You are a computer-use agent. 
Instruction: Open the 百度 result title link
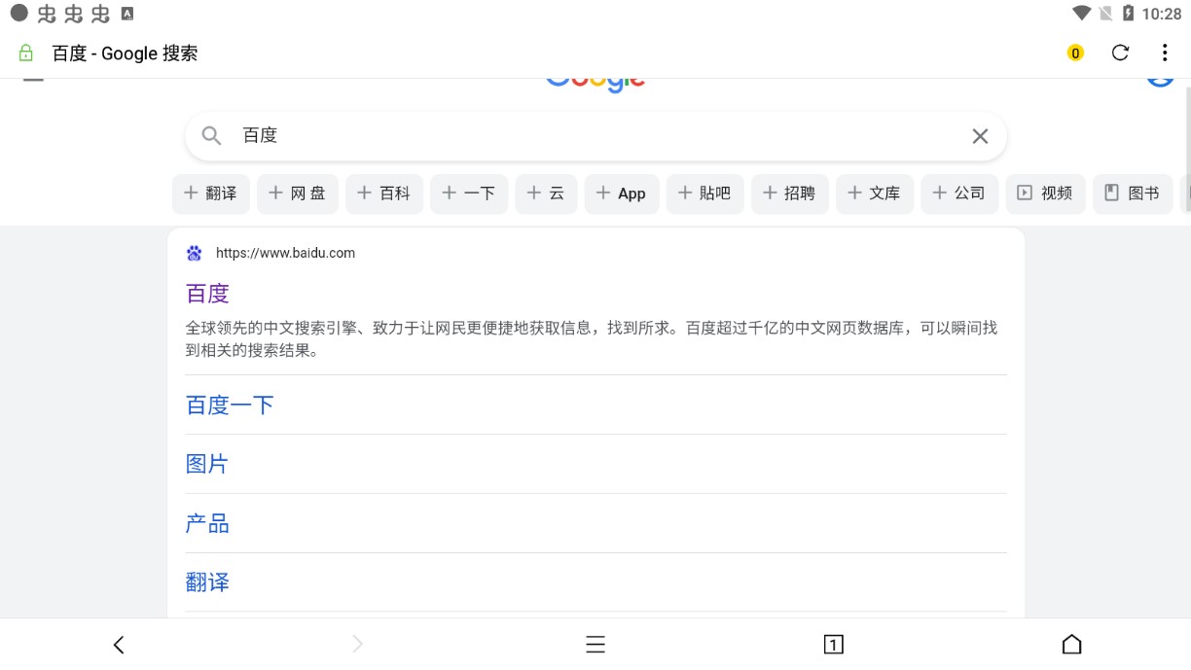pos(207,294)
